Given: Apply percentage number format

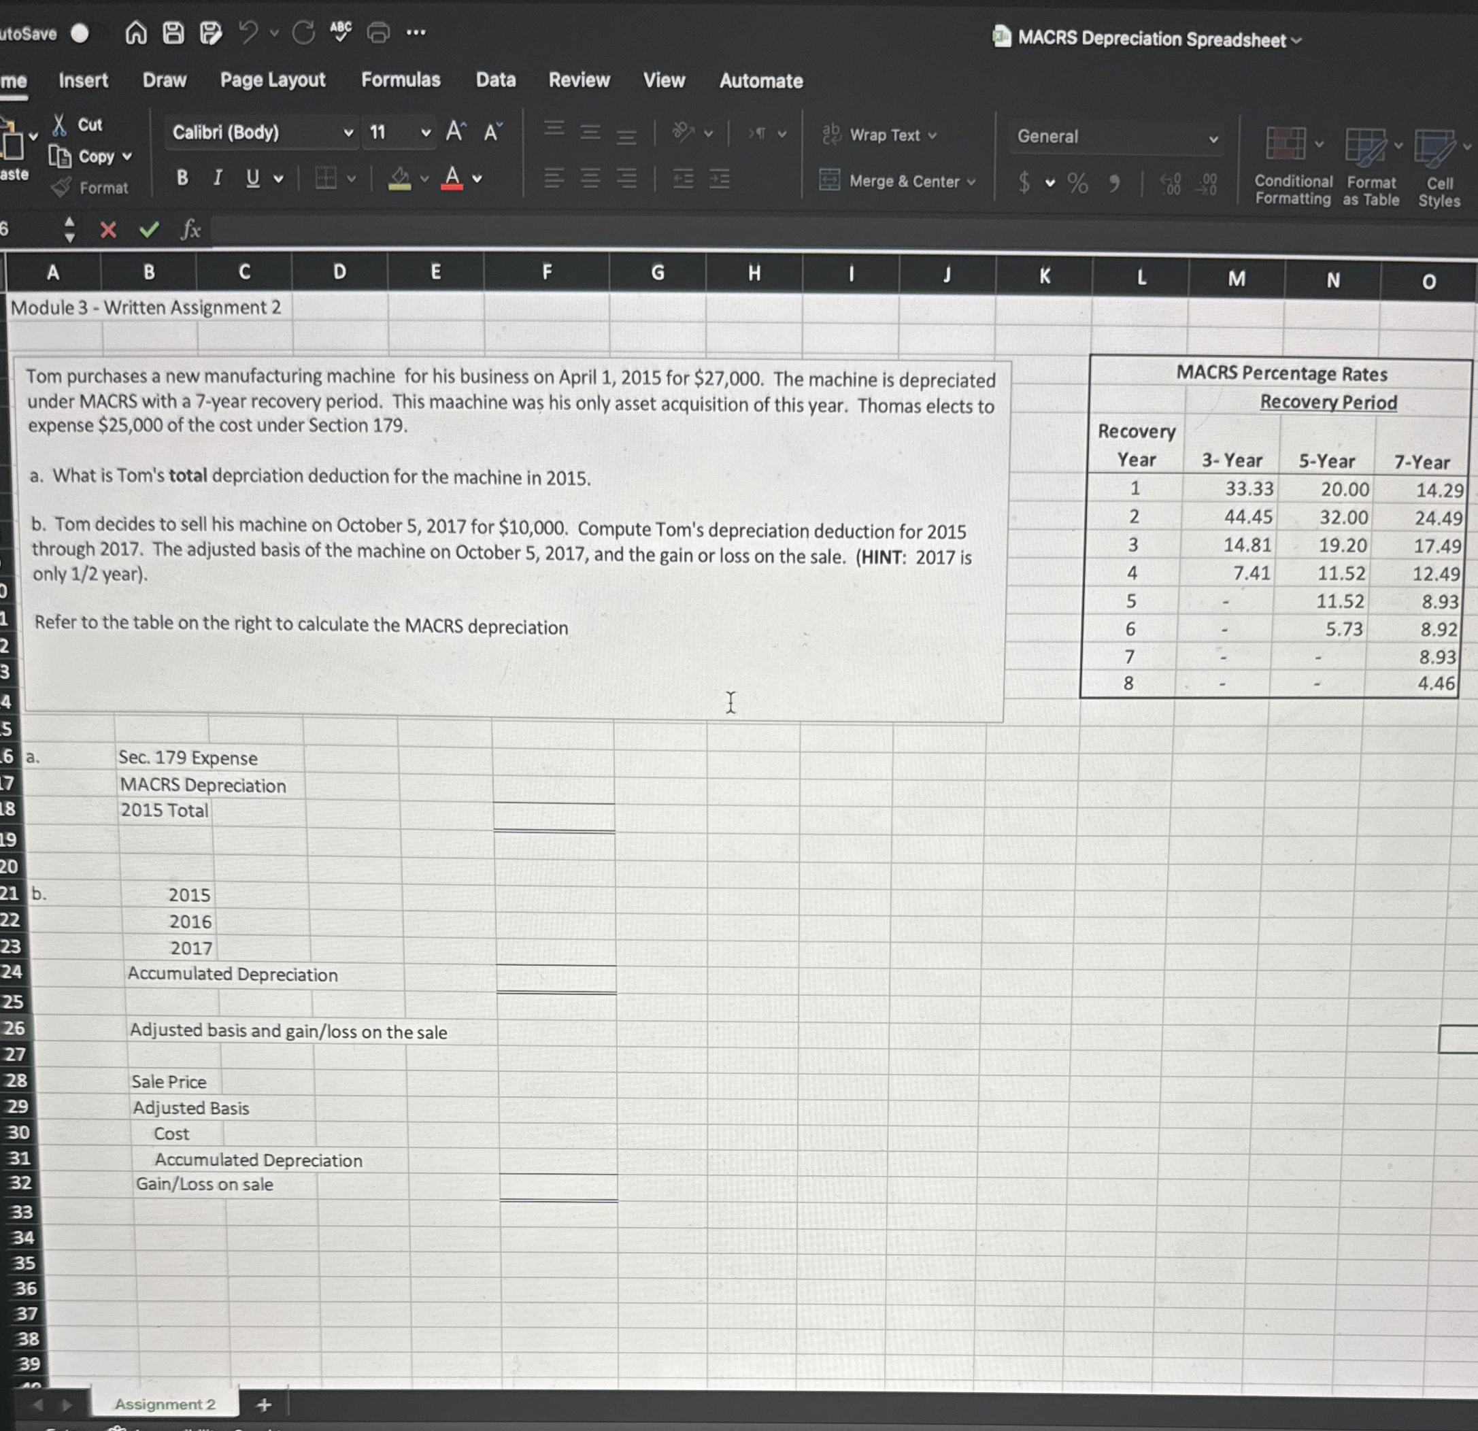Looking at the screenshot, I should (1076, 183).
